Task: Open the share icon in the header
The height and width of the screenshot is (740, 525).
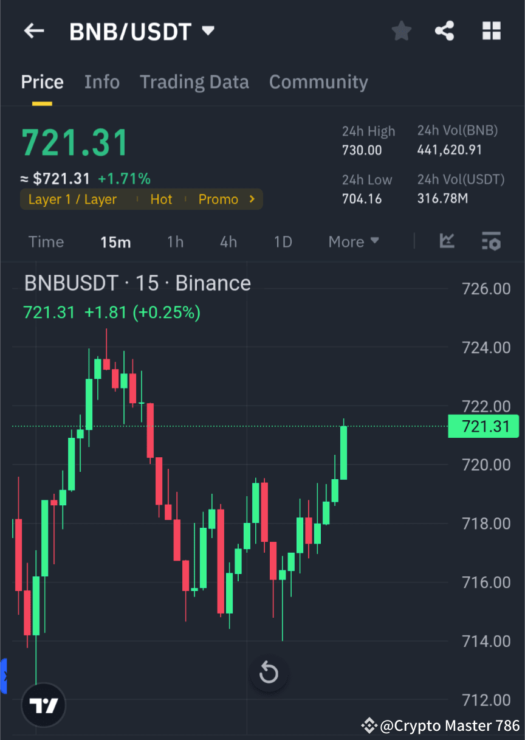Action: point(444,31)
